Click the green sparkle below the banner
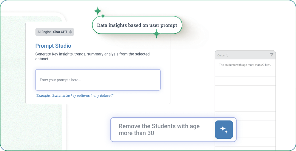 156,34
